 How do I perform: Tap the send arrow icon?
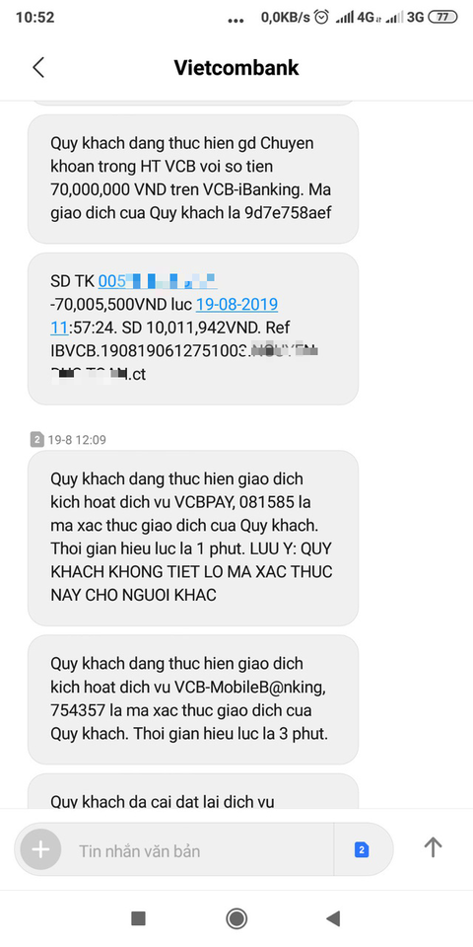433,847
